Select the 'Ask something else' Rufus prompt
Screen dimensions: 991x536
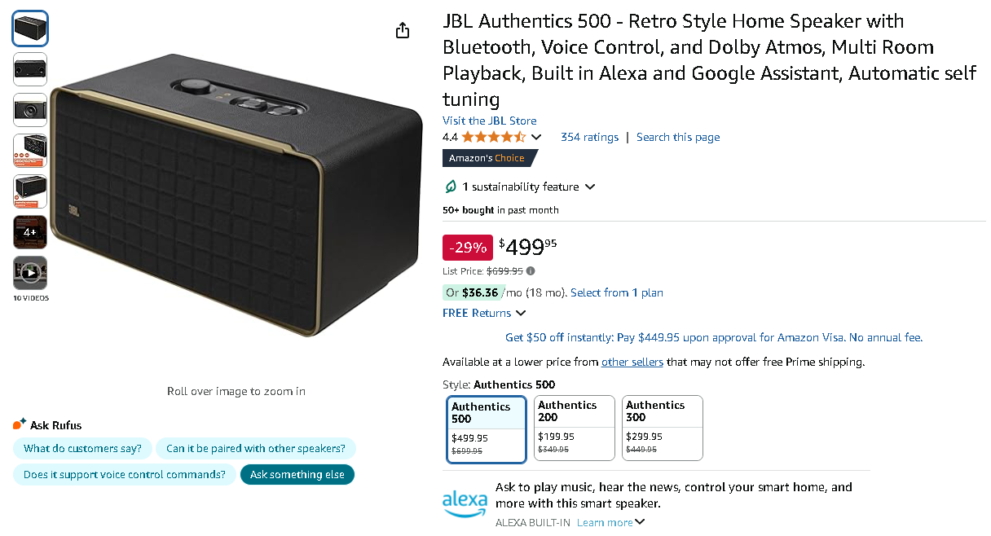[x=297, y=474]
